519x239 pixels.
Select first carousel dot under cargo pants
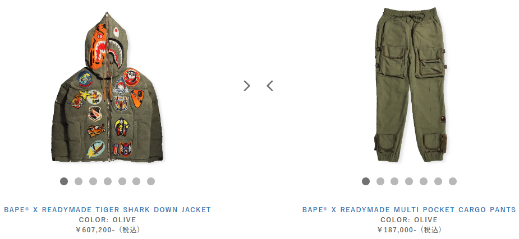click(366, 181)
